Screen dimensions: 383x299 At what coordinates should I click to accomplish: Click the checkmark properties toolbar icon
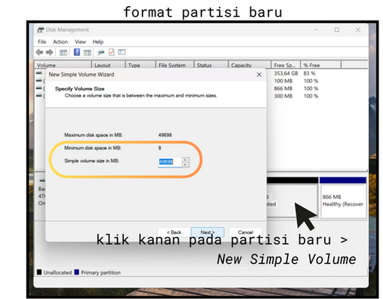(111, 52)
